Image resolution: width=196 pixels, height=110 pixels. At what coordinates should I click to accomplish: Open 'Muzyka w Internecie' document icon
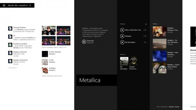10,53
